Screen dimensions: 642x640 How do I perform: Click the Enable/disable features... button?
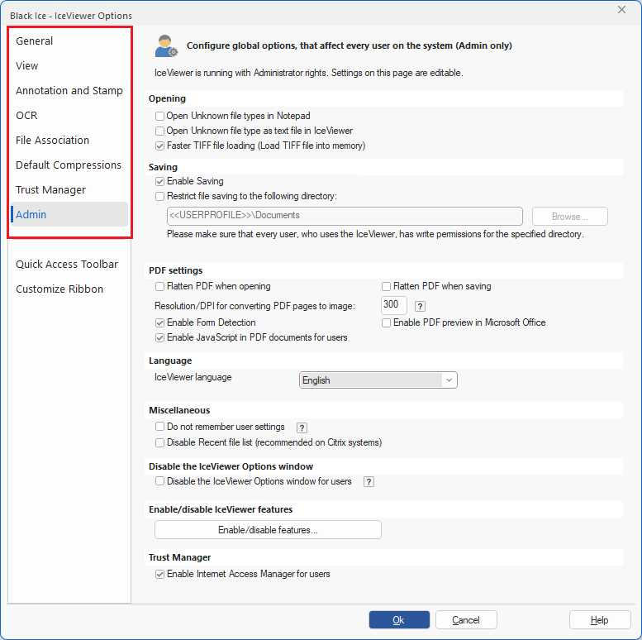click(268, 530)
